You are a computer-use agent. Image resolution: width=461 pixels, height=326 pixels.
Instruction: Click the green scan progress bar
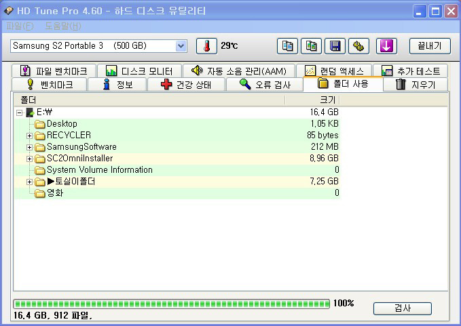coord(171,304)
